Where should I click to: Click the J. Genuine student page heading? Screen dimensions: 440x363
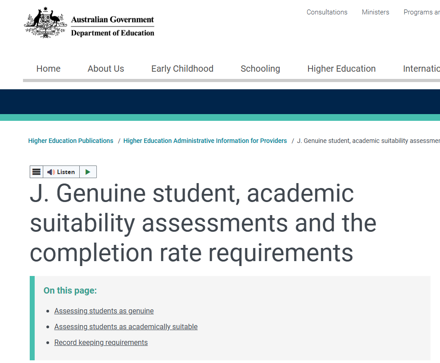tap(203, 223)
